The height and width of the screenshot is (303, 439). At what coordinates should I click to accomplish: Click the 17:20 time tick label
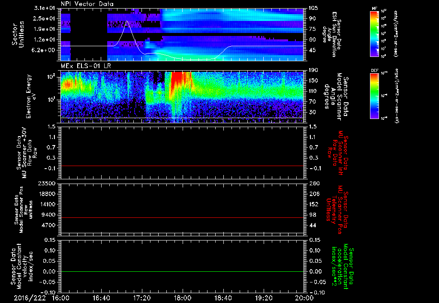(x=142, y=298)
